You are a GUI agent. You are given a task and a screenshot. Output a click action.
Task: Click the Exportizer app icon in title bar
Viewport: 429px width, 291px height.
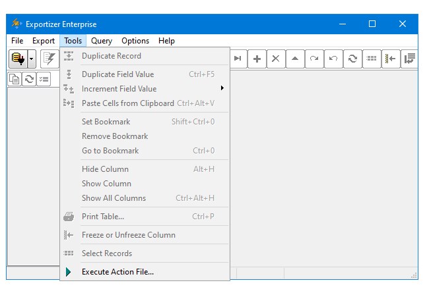point(16,24)
